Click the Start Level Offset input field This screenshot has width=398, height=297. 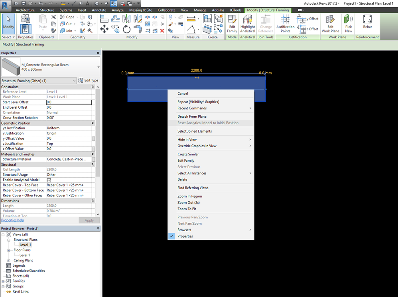69,102
